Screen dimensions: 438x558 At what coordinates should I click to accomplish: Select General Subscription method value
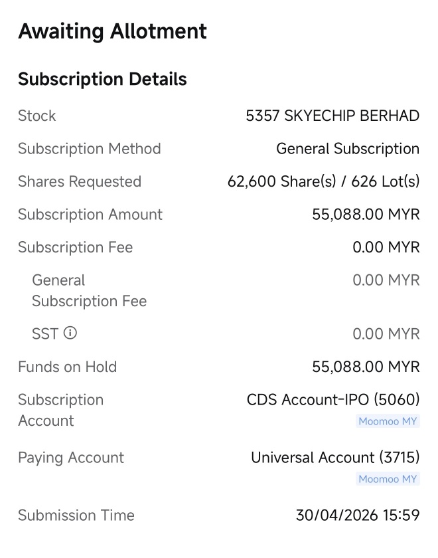(348, 149)
